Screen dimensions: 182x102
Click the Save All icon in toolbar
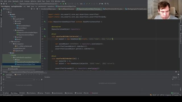click(x=4, y=4)
